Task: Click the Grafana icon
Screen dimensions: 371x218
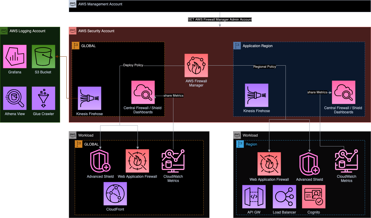Action: click(x=15, y=57)
